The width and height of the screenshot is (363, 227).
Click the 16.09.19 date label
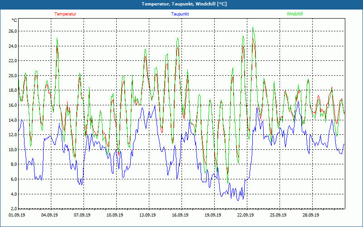(x=180, y=215)
